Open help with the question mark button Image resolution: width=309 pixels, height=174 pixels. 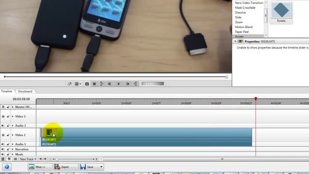tap(7, 167)
